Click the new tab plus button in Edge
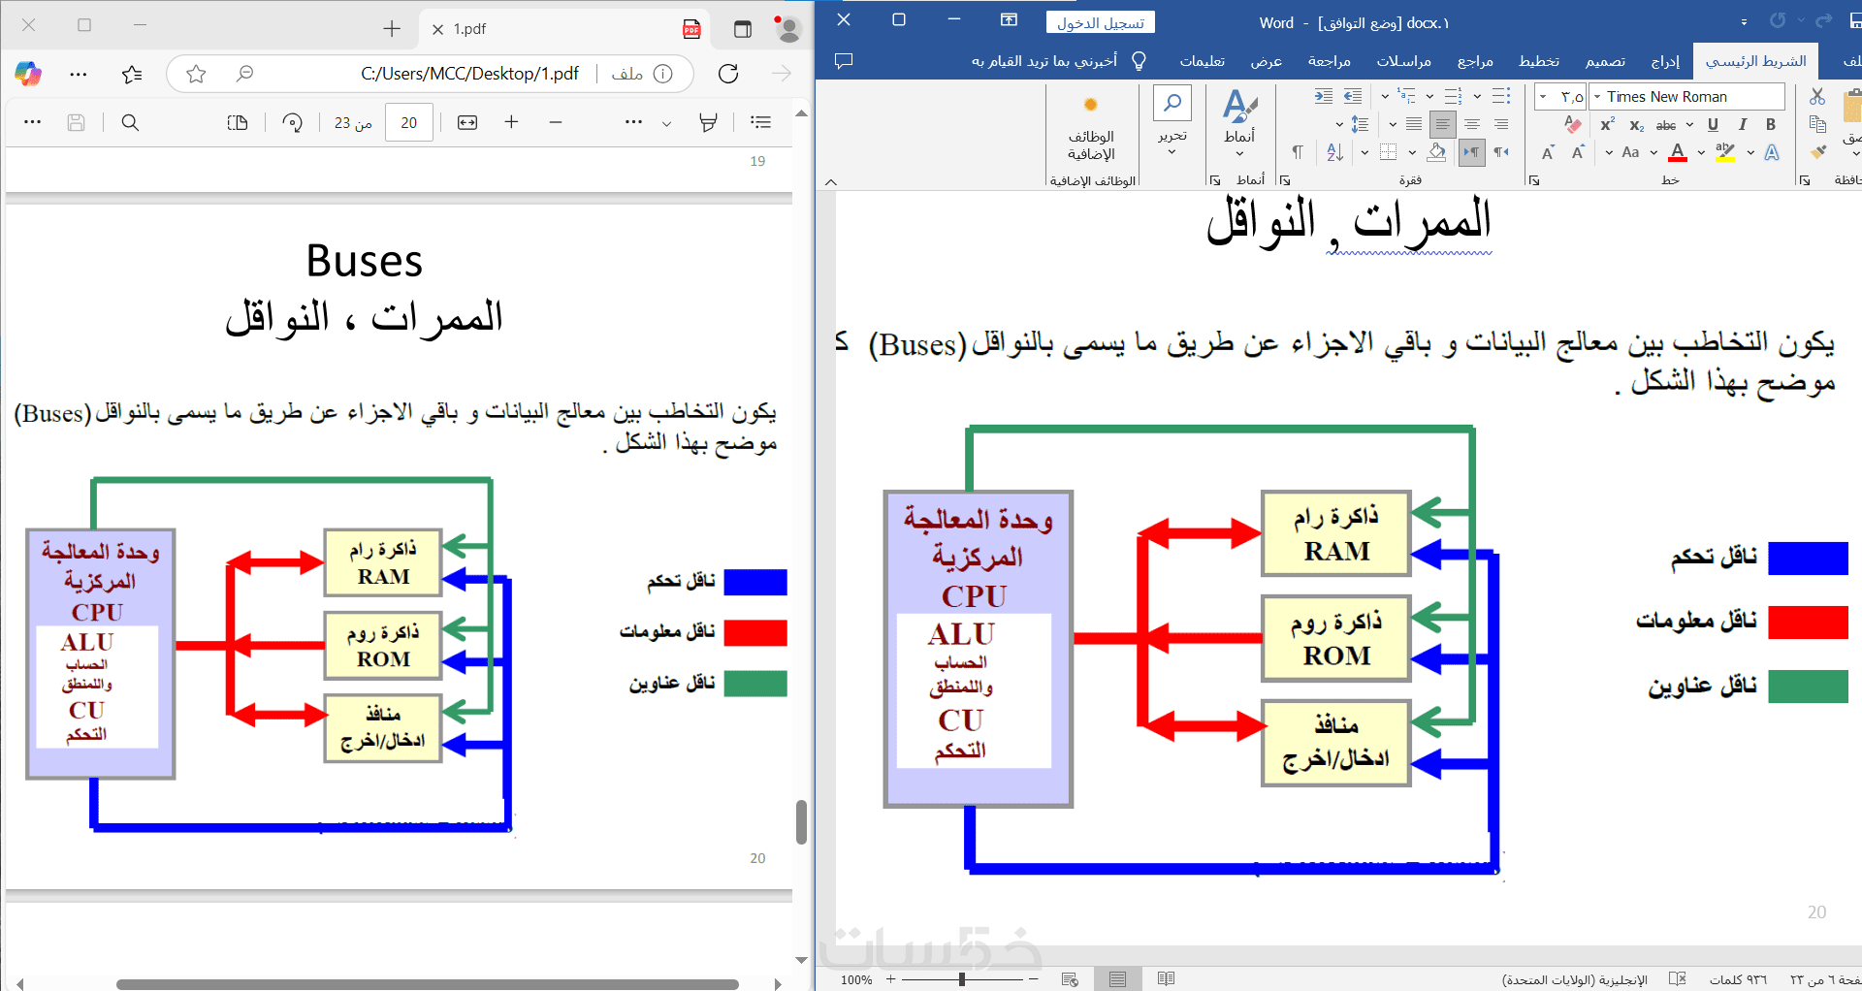The image size is (1862, 991). [392, 29]
